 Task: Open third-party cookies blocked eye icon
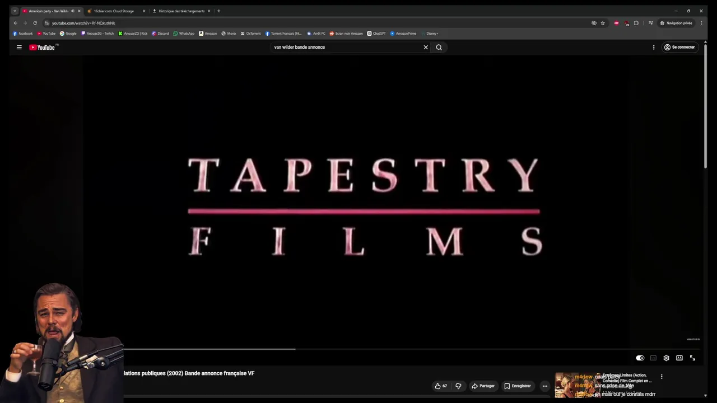(x=594, y=23)
